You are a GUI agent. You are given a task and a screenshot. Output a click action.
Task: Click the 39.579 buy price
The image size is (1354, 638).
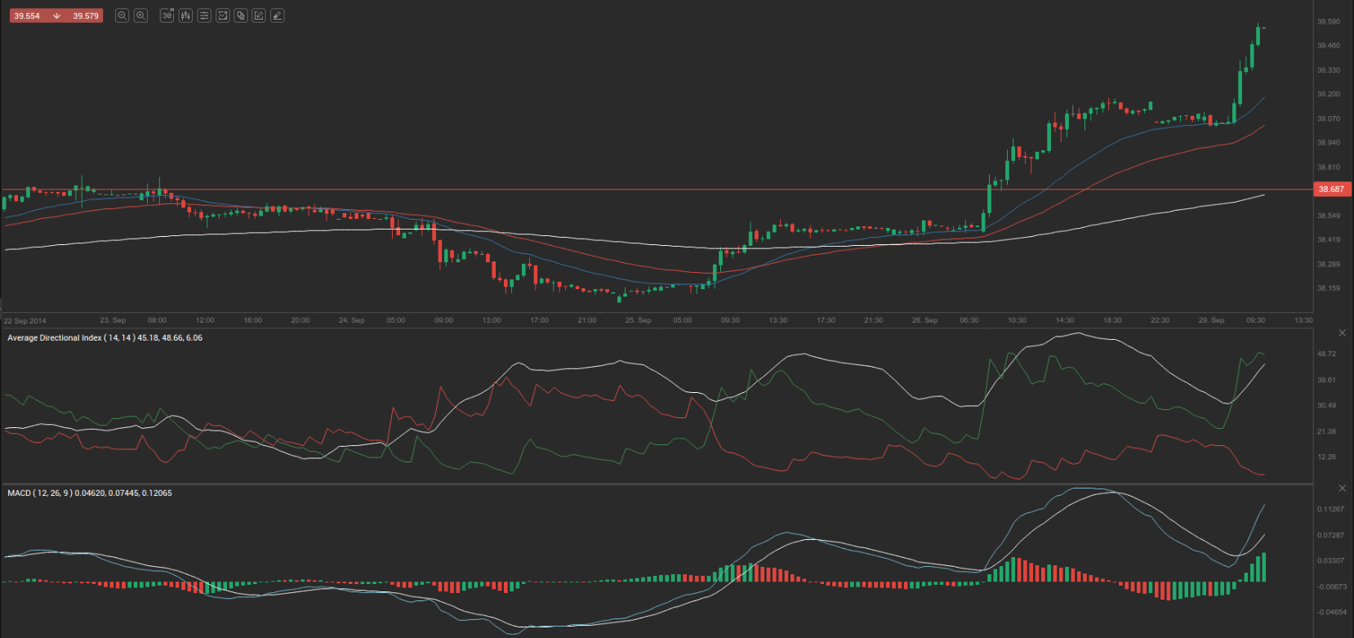click(x=86, y=16)
